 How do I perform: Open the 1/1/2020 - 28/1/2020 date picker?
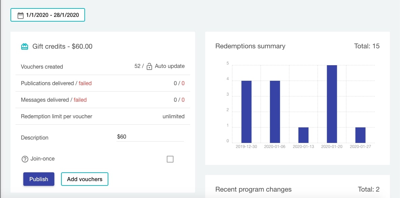[48, 15]
